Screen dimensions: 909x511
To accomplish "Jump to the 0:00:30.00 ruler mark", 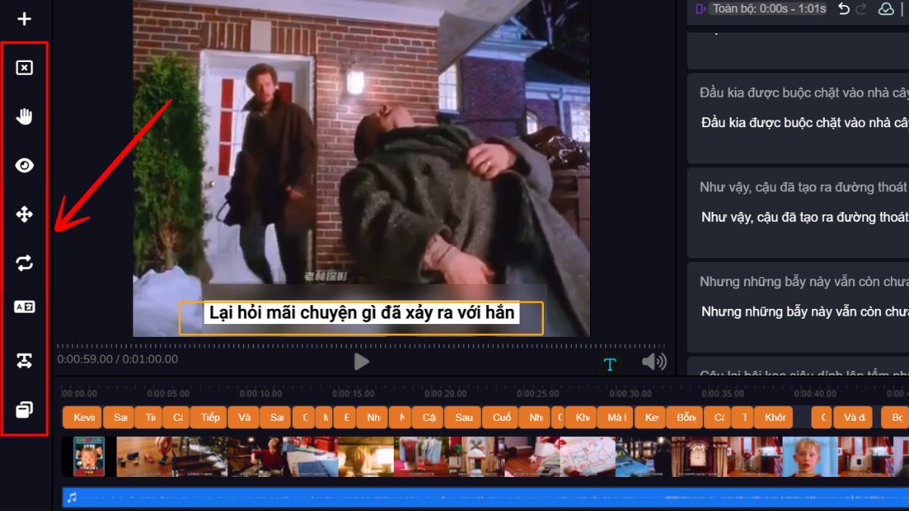I will [x=630, y=394].
